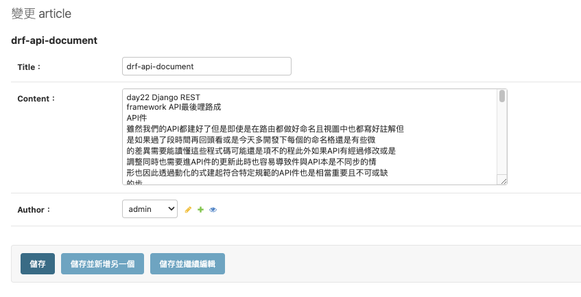The height and width of the screenshot is (297, 581).
Task: Click the Title: label
Action: [x=29, y=67]
